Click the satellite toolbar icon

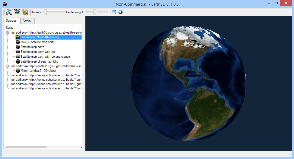[25, 12]
